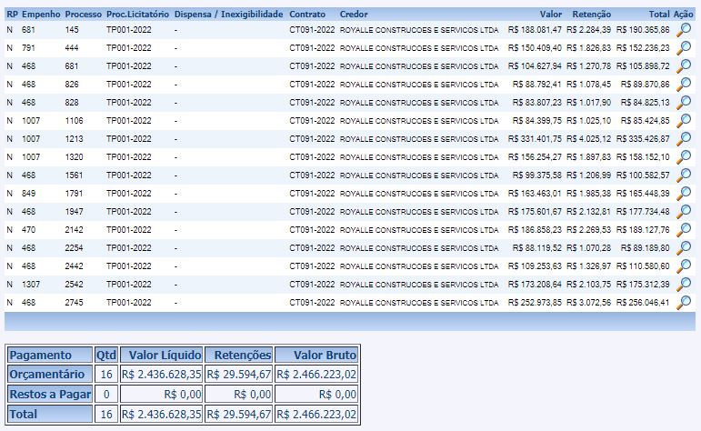The image size is (701, 431).
Task: Click the Credor column header
Action: tap(354, 15)
